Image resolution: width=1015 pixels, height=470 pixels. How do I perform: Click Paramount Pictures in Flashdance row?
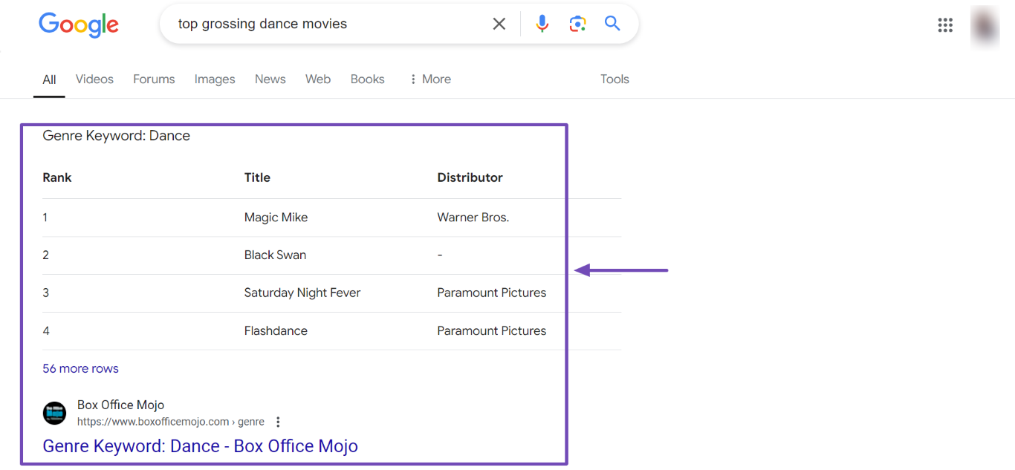click(x=492, y=330)
